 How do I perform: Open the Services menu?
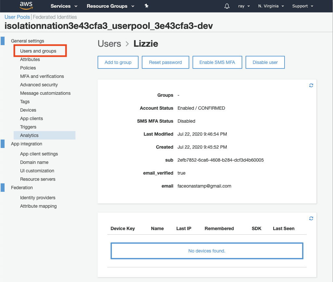point(64,6)
